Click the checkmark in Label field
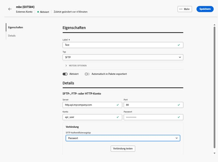Image resolution: width=218 pixels, height=162 pixels. 179,45
